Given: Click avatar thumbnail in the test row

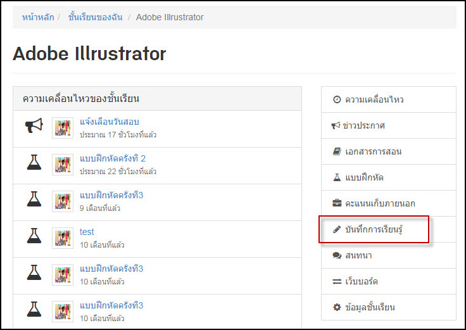Looking at the screenshot, I should 63,238.
